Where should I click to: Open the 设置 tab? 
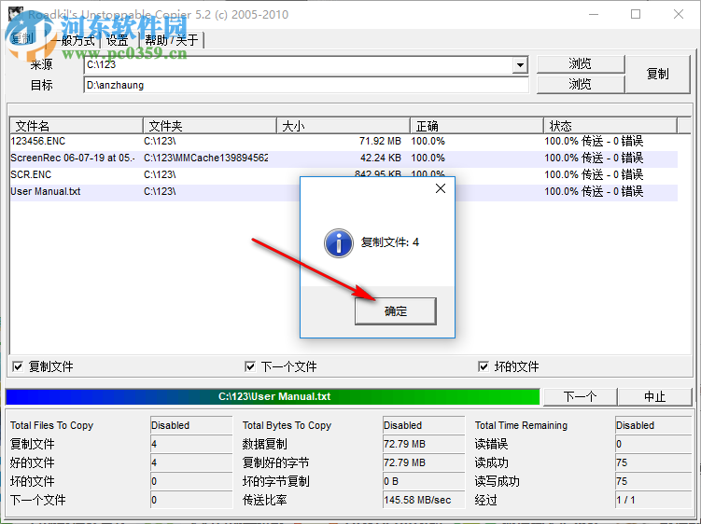118,40
